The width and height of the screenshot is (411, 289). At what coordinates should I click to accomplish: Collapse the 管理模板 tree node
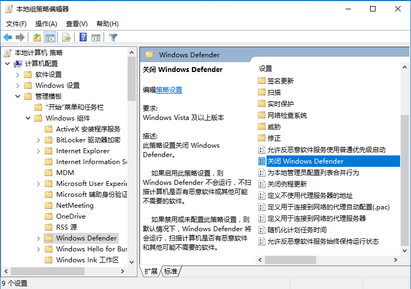tap(17, 97)
